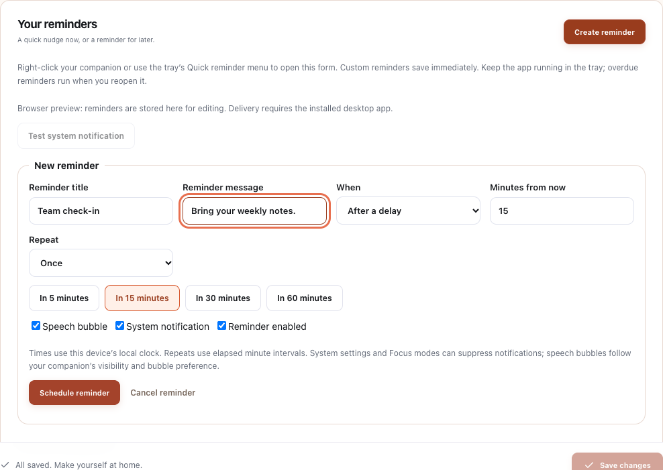663x470 pixels.
Task: Choose the In 60 minutes preset
Action: [x=305, y=298]
